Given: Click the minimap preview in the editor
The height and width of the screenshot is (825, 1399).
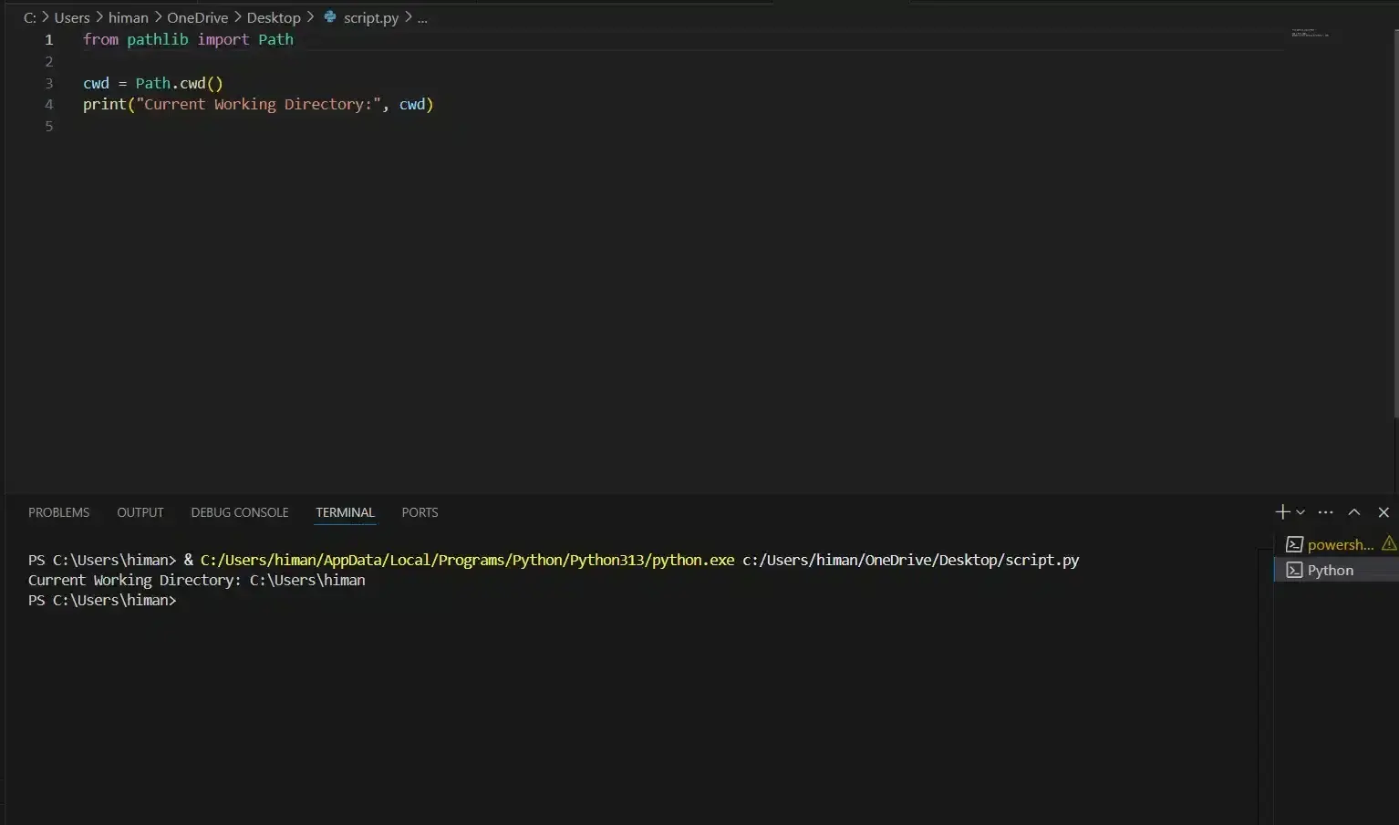Looking at the screenshot, I should [x=1310, y=33].
